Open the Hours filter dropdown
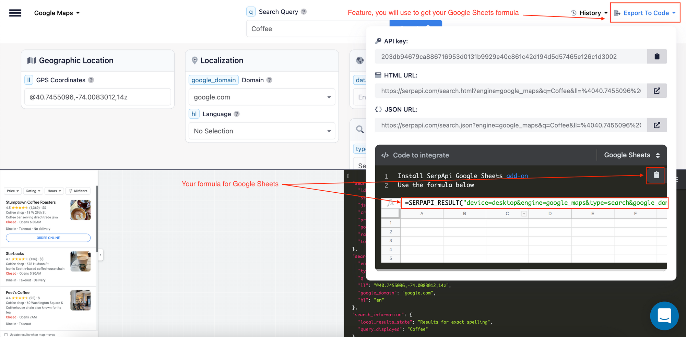686x337 pixels. pos(54,191)
